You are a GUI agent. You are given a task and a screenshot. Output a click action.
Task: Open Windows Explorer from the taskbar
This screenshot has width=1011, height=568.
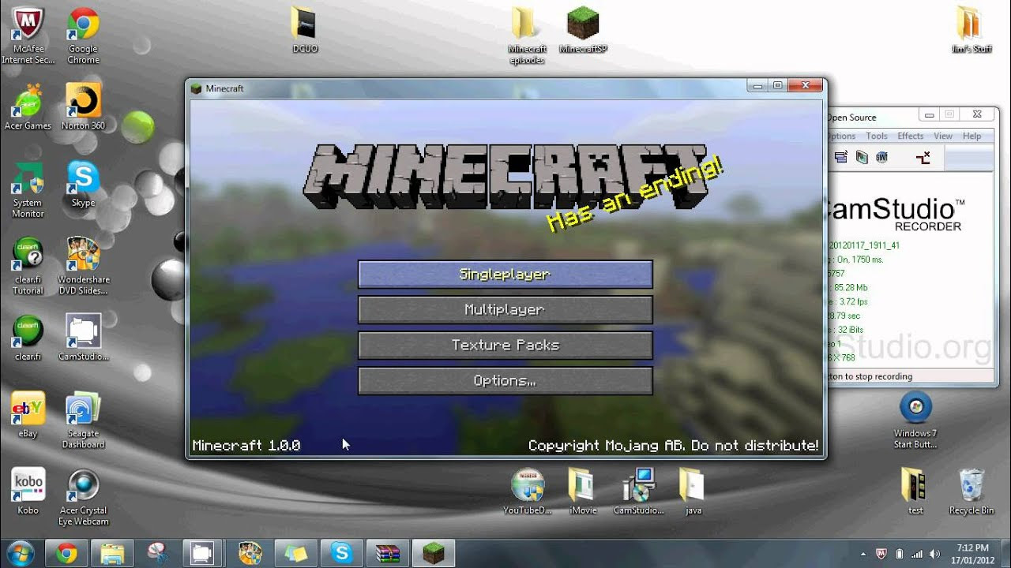click(x=112, y=554)
